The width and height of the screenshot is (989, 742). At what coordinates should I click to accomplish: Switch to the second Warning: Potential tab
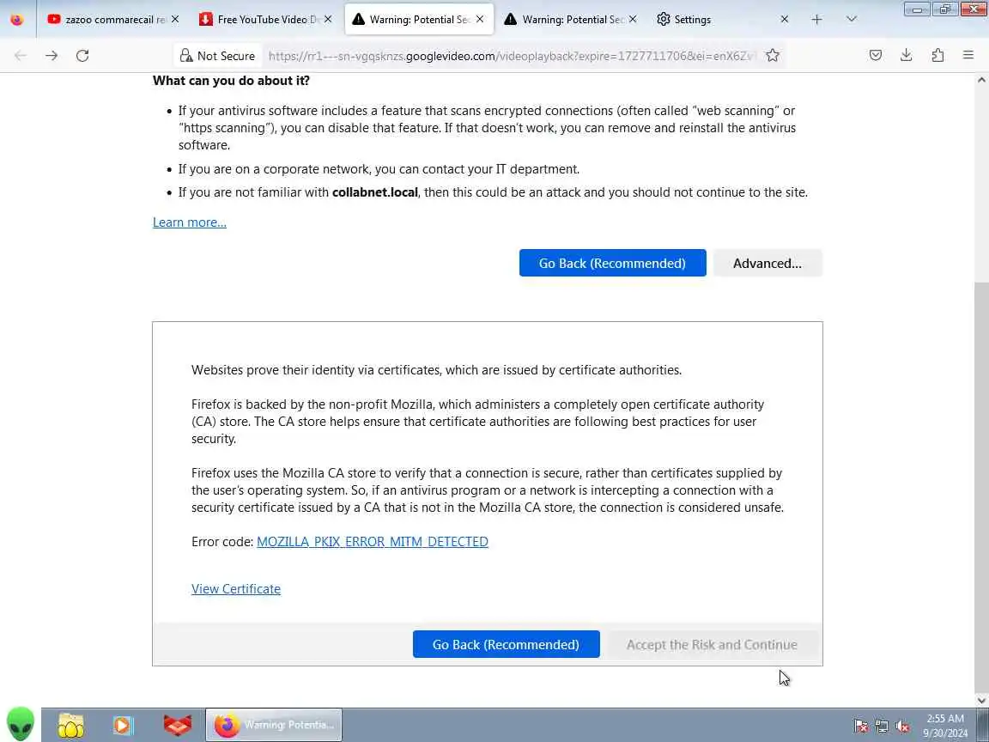click(x=571, y=20)
